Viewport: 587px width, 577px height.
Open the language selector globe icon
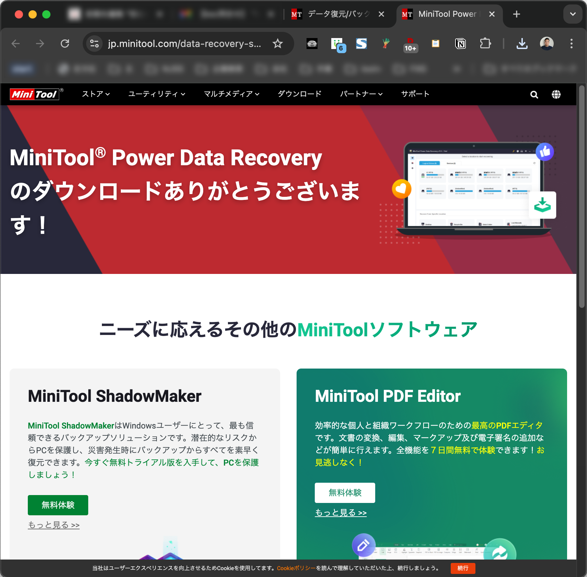pyautogui.click(x=556, y=94)
